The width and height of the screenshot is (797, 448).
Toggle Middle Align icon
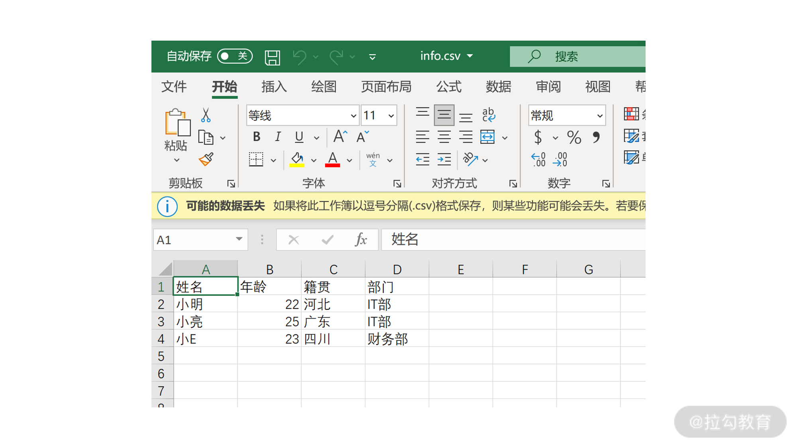coord(444,115)
